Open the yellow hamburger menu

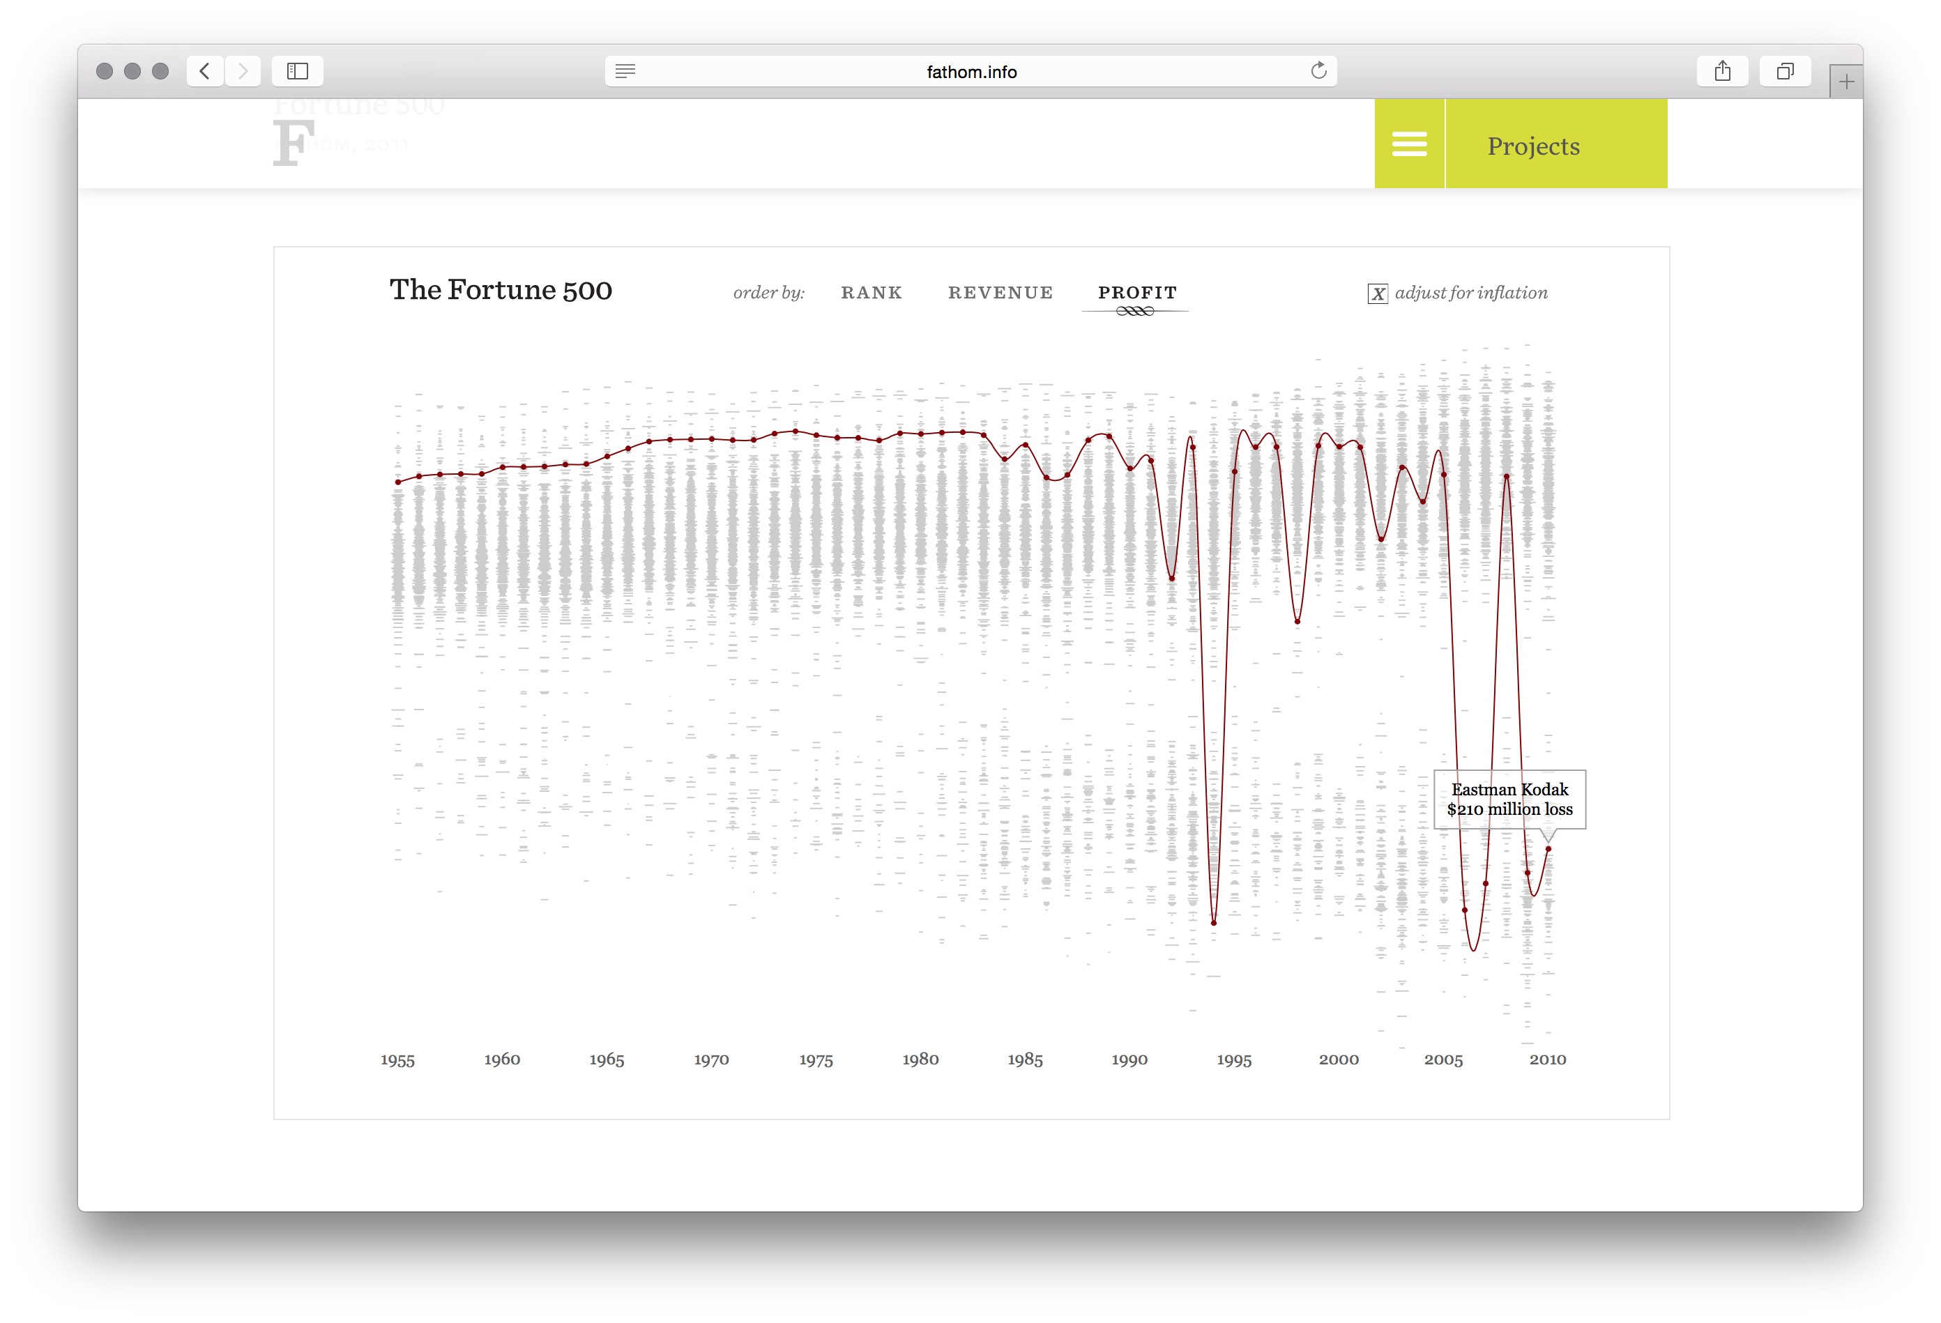(x=1409, y=144)
